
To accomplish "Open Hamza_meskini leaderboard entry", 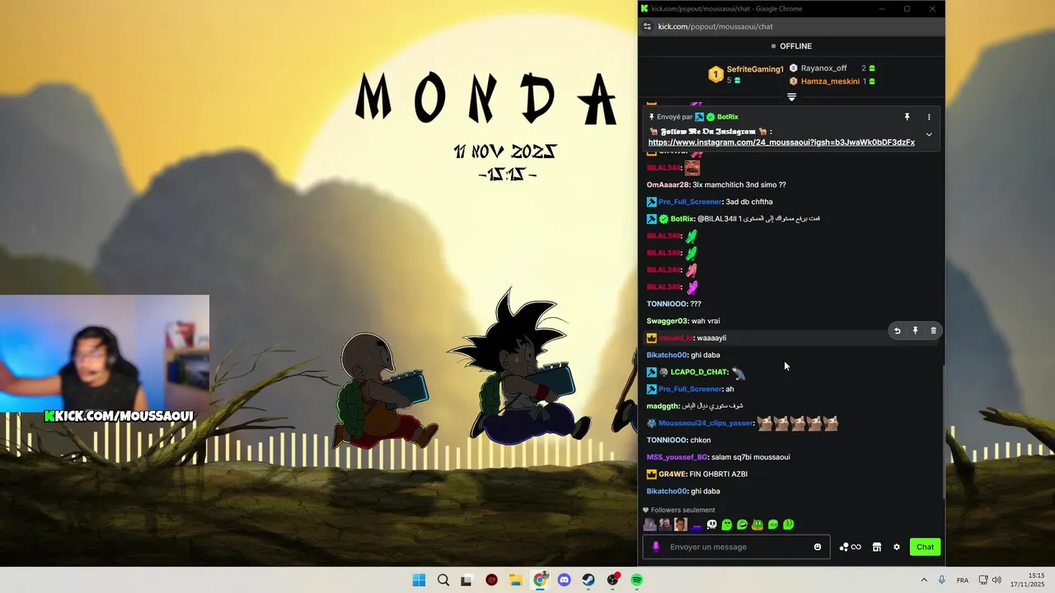I will (x=830, y=82).
